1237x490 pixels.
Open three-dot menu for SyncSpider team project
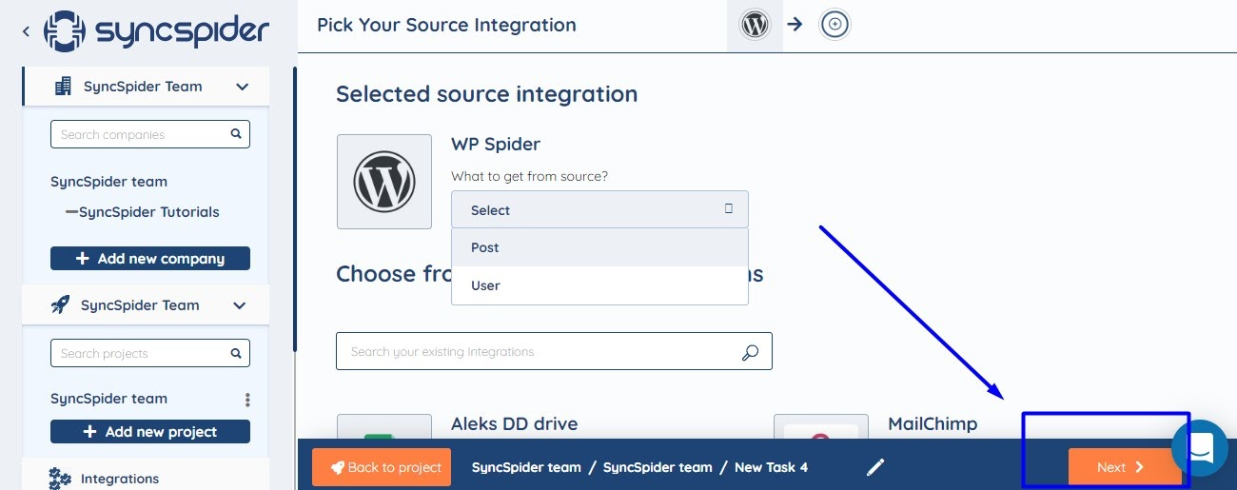[247, 400]
